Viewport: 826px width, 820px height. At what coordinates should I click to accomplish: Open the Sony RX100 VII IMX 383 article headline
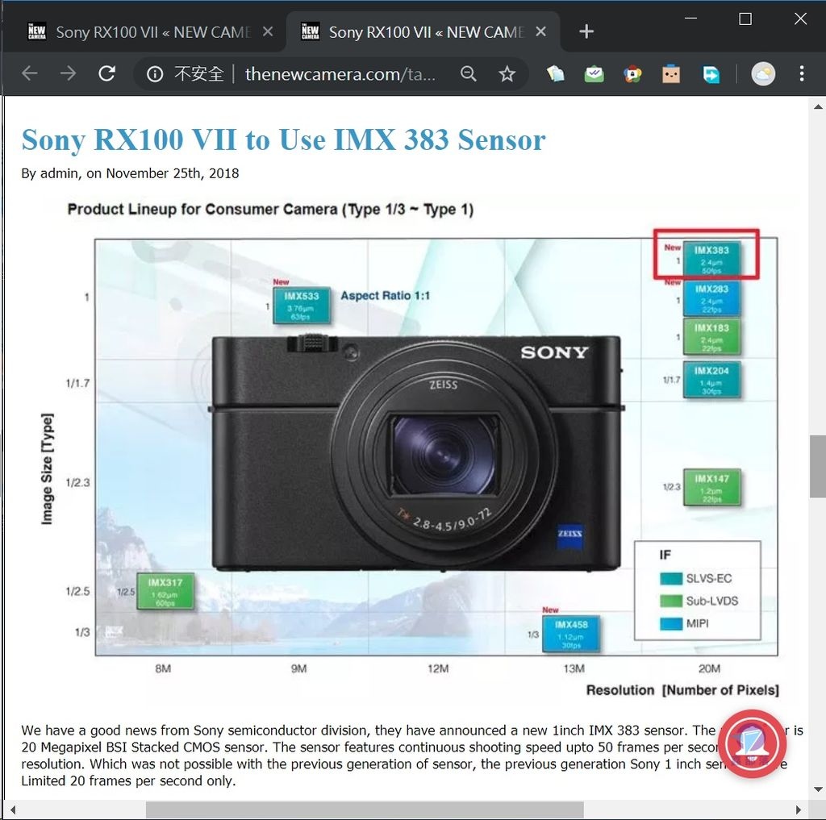coord(283,139)
